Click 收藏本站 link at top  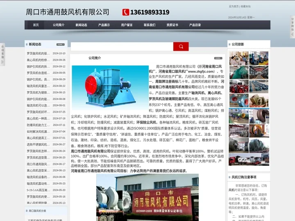pyautogui.click(x=245, y=7)
